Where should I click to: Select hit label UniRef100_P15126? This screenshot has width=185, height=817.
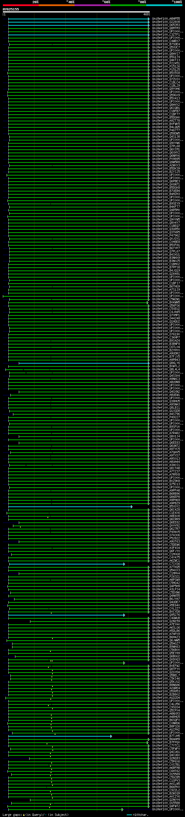click(x=166, y=67)
